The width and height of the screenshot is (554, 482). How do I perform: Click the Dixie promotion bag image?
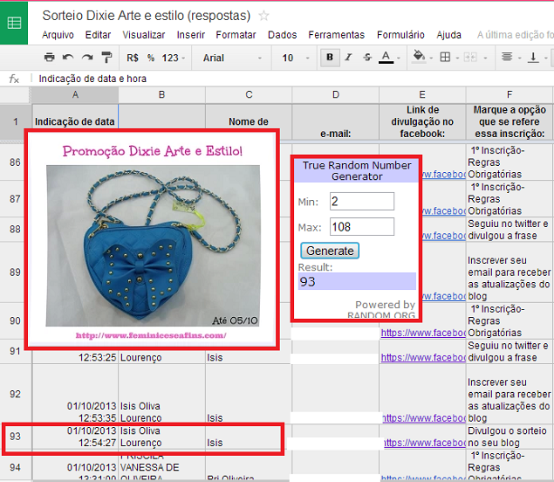[x=153, y=245]
